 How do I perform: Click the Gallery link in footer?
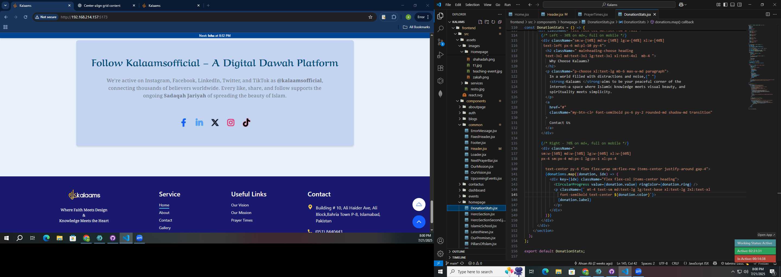[x=165, y=228]
